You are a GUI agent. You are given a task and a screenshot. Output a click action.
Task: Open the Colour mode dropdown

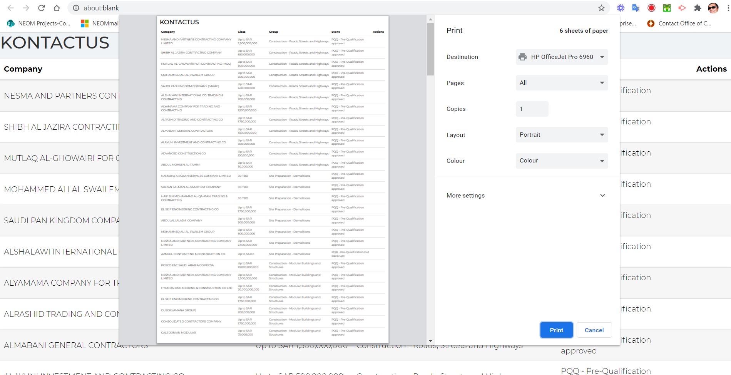click(562, 161)
